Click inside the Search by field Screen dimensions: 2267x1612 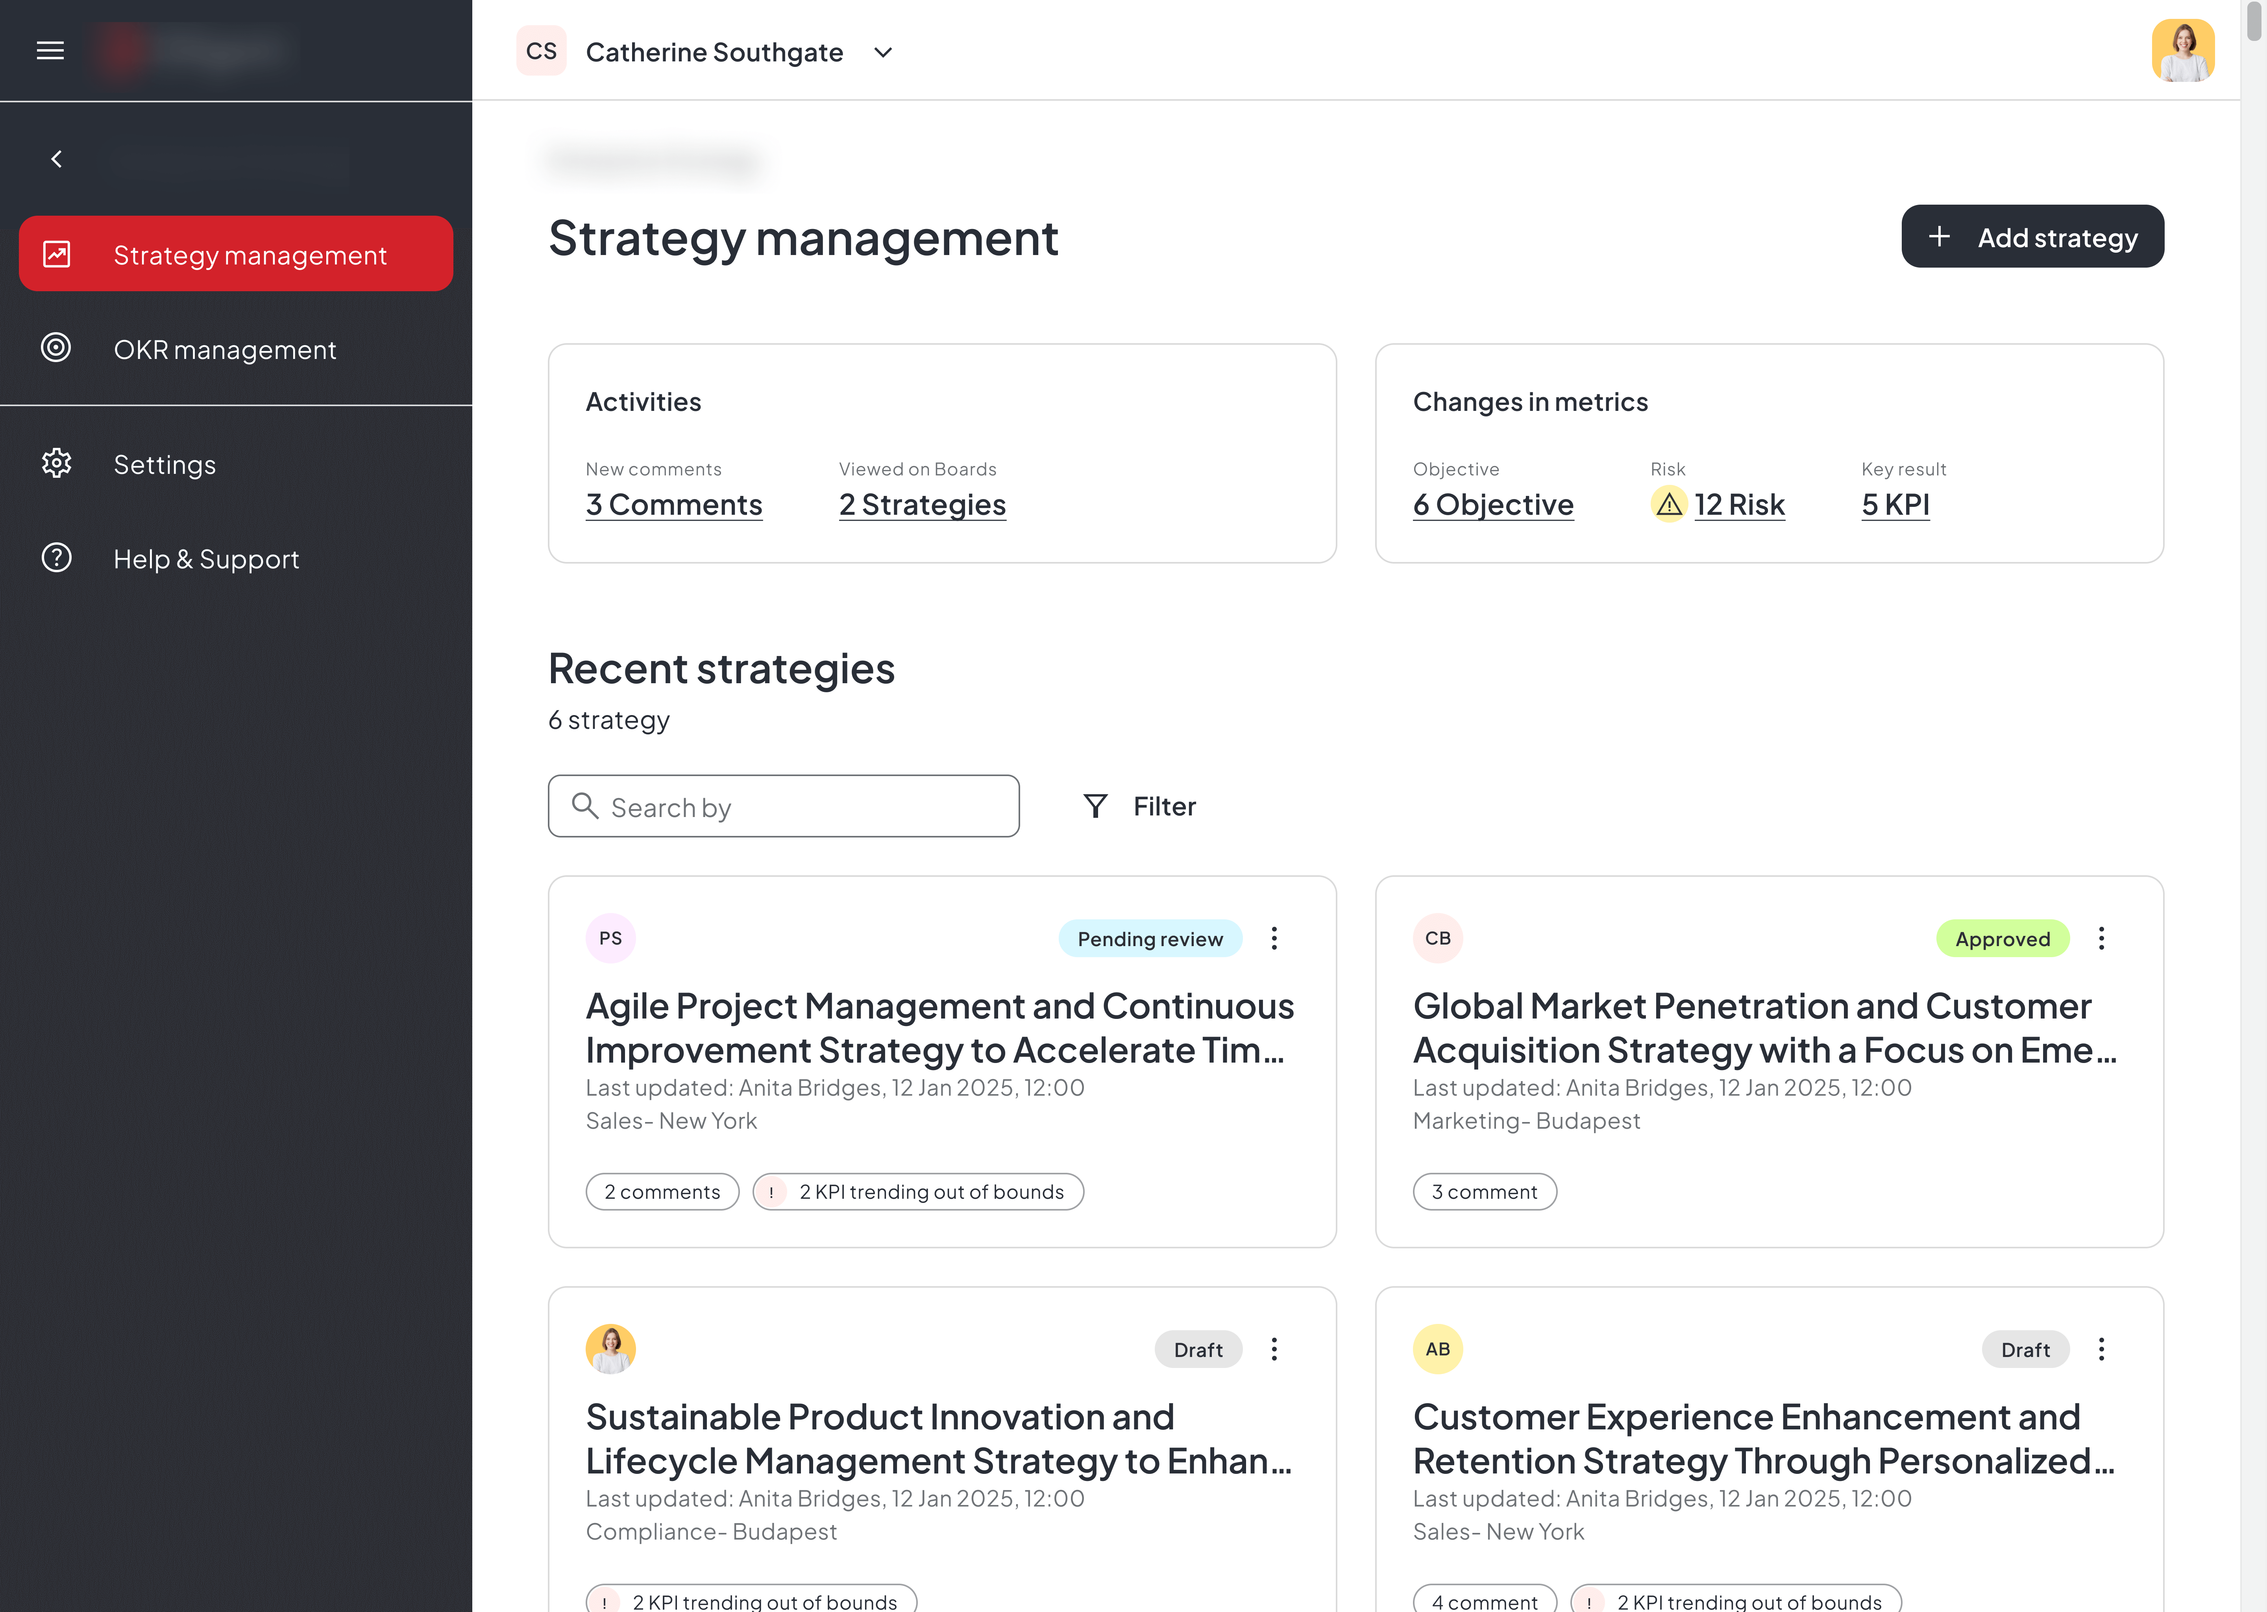[x=783, y=805]
